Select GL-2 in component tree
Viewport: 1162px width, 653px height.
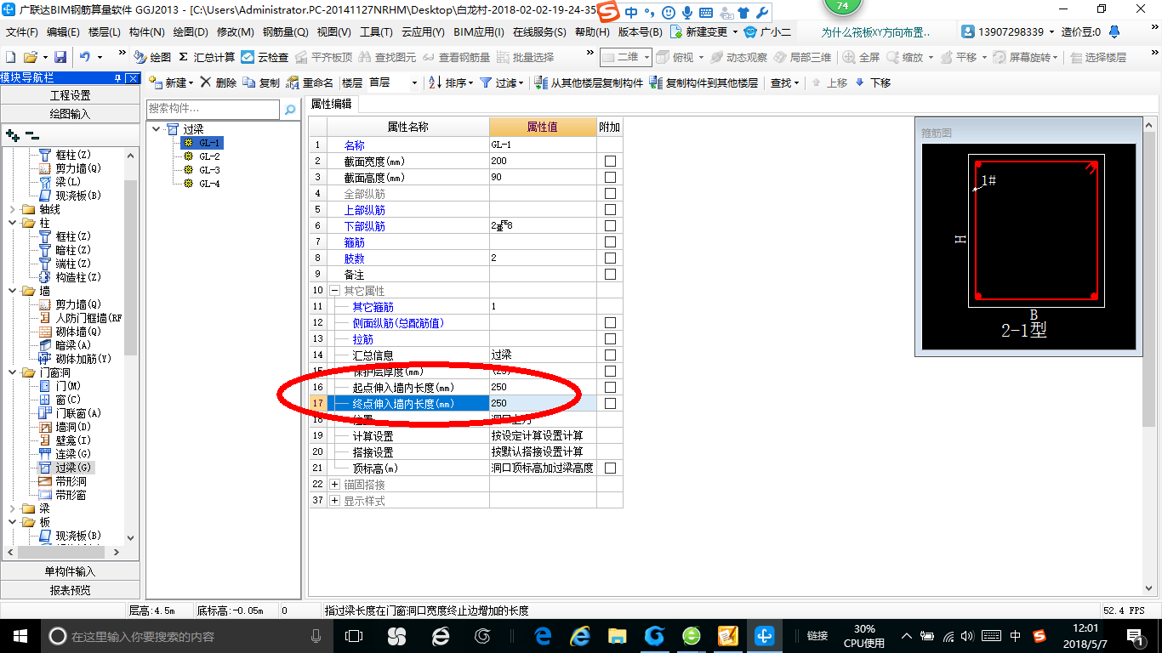pyautogui.click(x=202, y=156)
